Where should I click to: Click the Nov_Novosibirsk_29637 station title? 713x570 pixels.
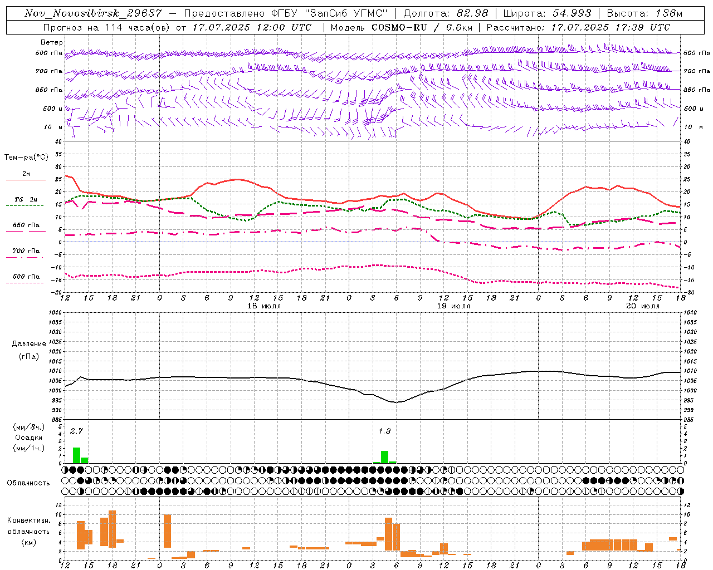pos(93,13)
